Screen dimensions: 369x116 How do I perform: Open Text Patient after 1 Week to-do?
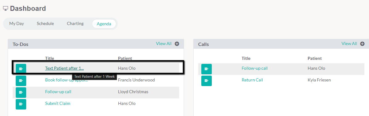[64, 68]
